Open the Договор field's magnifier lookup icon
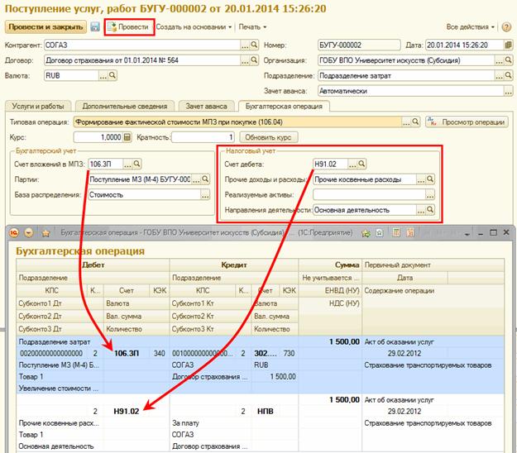The height and width of the screenshot is (453, 517). [x=256, y=60]
